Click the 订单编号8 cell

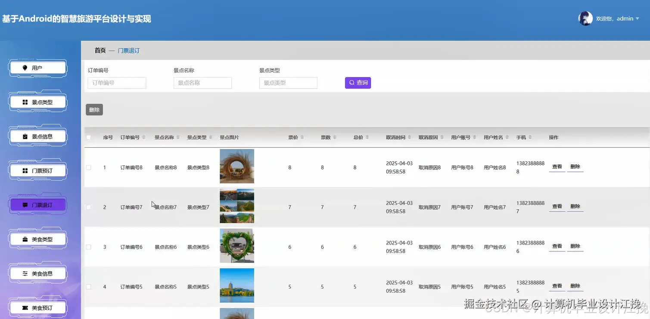point(131,167)
